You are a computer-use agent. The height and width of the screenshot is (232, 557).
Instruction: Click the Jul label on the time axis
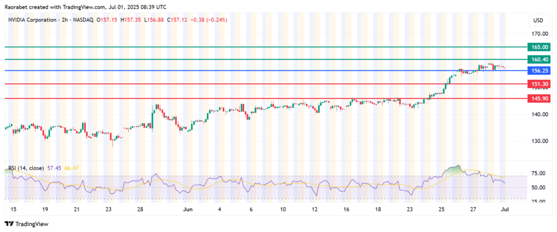[x=505, y=209]
